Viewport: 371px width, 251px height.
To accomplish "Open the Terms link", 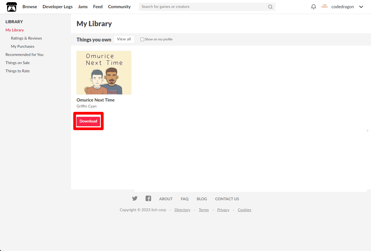I will (x=204, y=210).
